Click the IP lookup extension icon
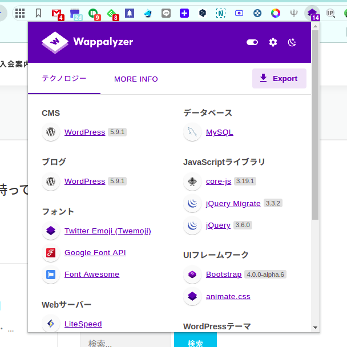 (x=330, y=13)
